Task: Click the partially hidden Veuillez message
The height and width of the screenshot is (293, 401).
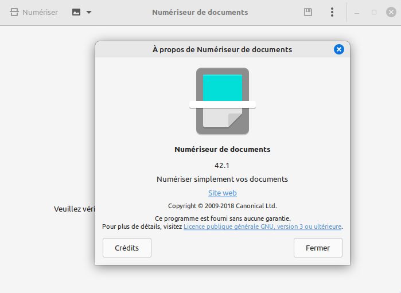Action: pos(74,209)
